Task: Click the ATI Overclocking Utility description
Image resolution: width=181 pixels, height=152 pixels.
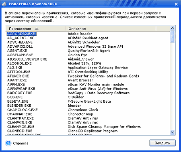Action: click(x=88, y=72)
